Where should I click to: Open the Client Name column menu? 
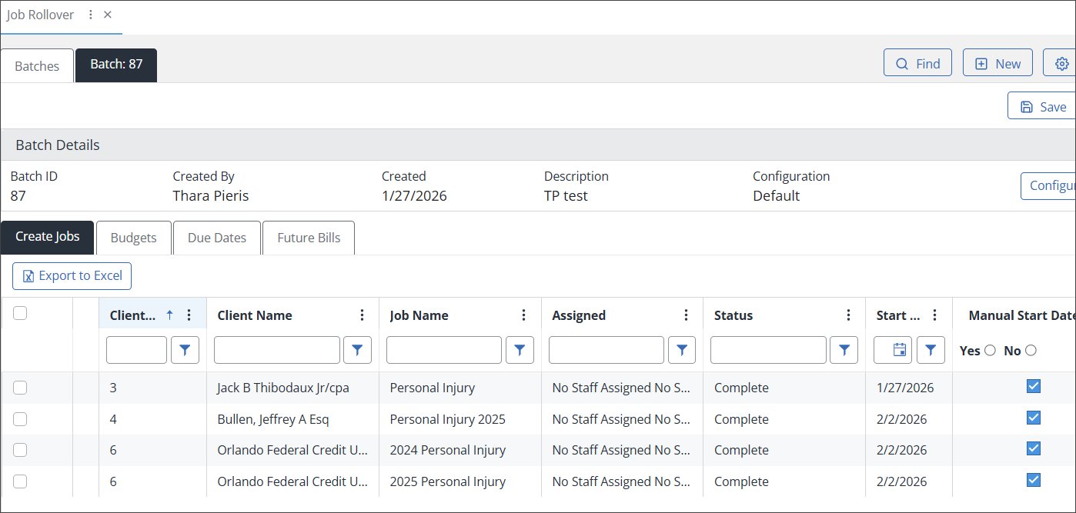[x=363, y=315]
